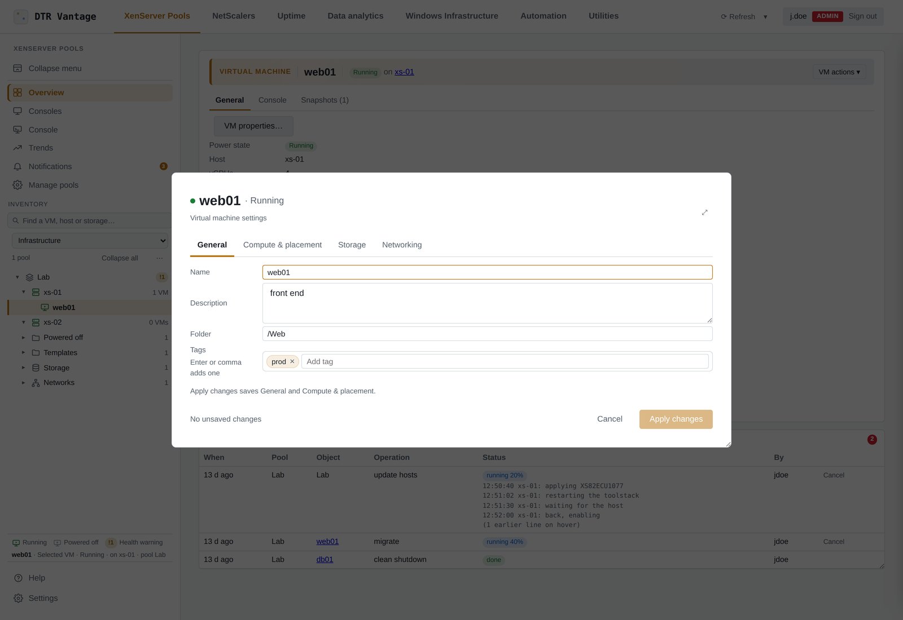Viewport: 903px width, 620px height.
Task: Click the Collapse menu sidebar icon
Action: pyautogui.click(x=17, y=68)
